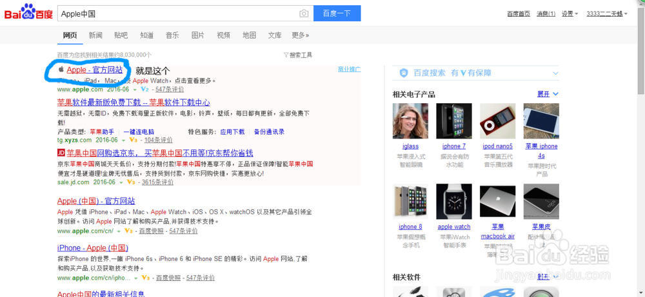Click 一键连电脑 link

pos(139,132)
